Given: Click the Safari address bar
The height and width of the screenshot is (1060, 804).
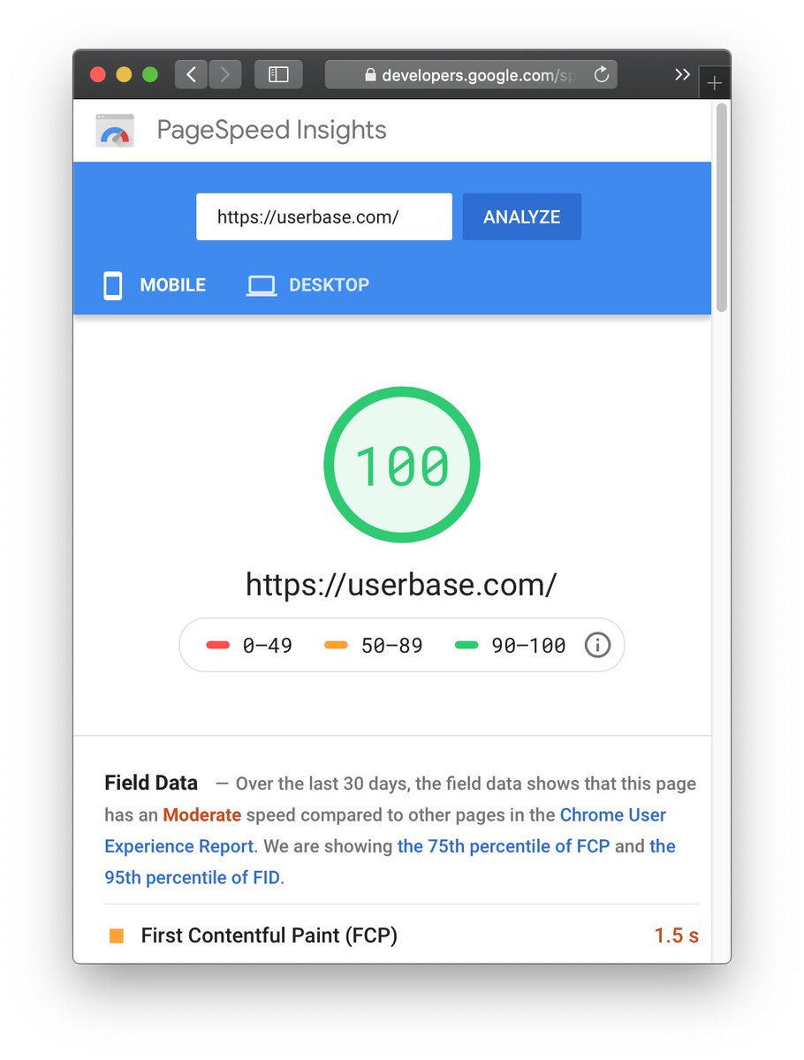Looking at the screenshot, I should coord(471,75).
